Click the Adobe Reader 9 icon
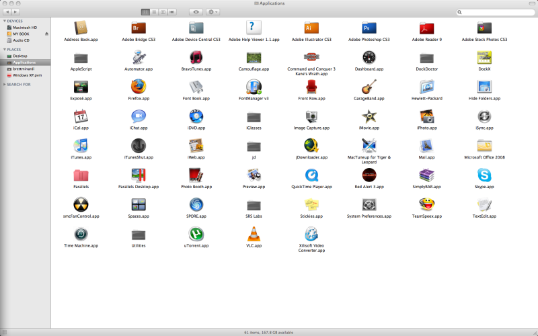This screenshot has height=336, width=538. point(426,28)
